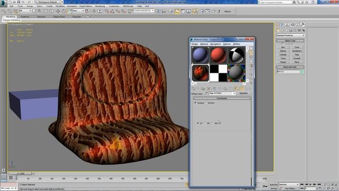Click the Mirror tool icon
The height and width of the screenshot is (191, 339).
[158, 11]
